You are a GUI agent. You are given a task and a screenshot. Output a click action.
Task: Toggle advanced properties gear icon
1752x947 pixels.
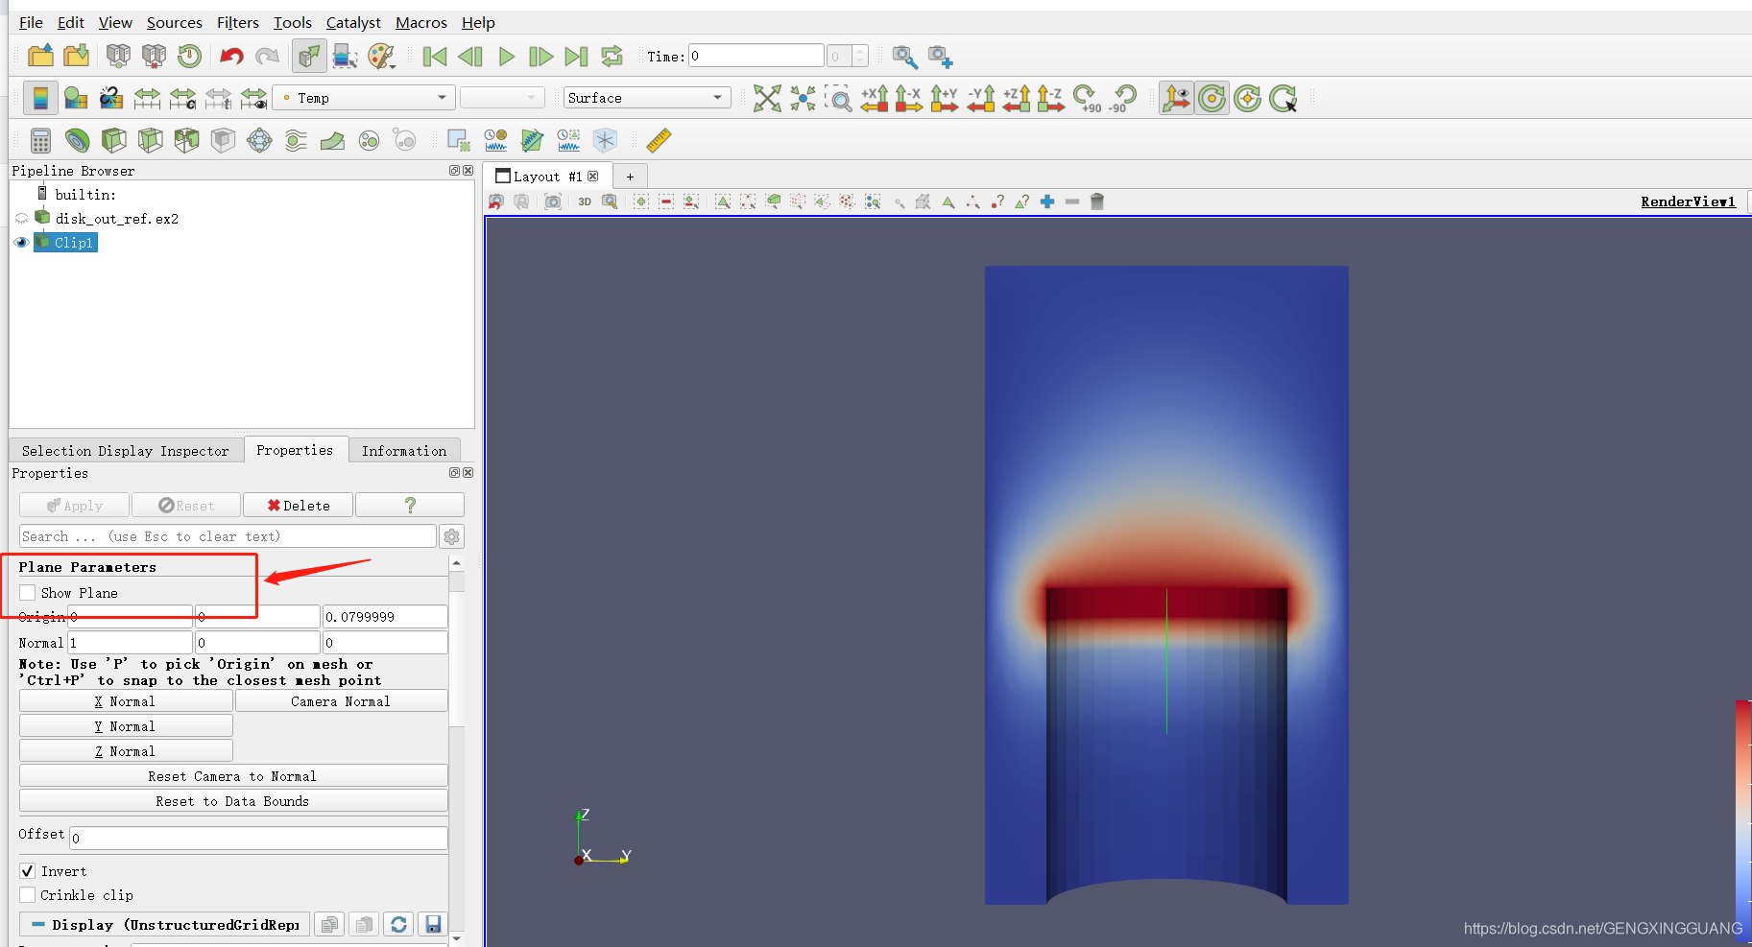451,536
